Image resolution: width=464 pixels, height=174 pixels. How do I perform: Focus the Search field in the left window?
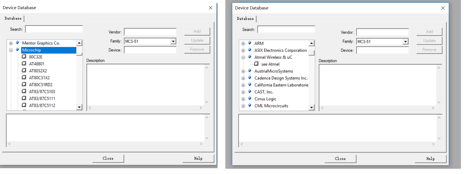tap(54, 29)
